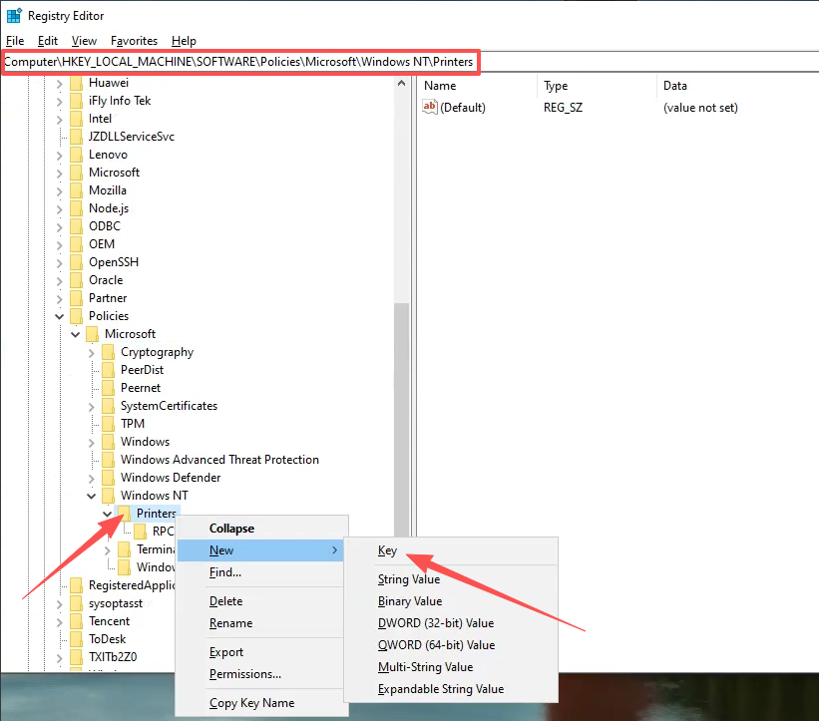Click the ToDesk folder icon
819x721 pixels.
76,639
